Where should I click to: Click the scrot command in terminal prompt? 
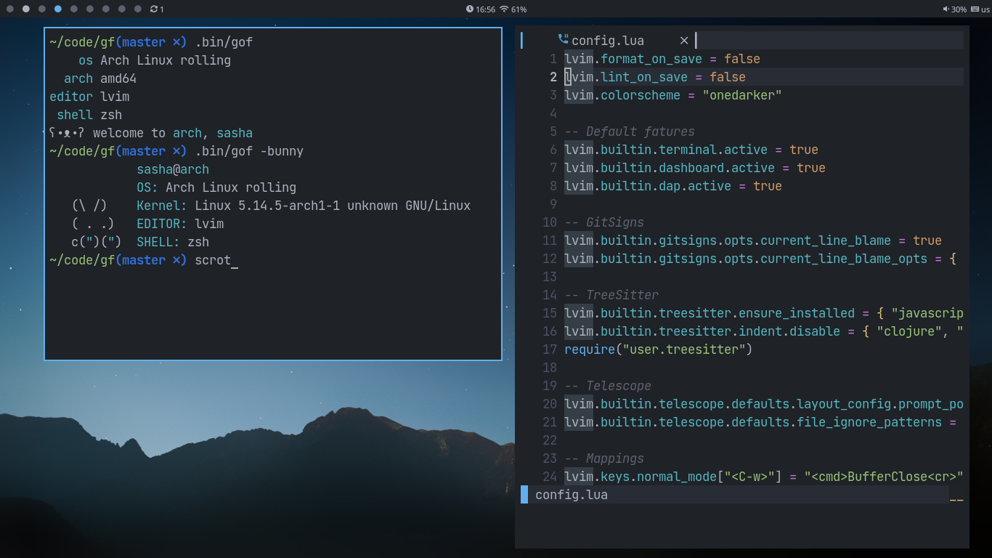212,260
